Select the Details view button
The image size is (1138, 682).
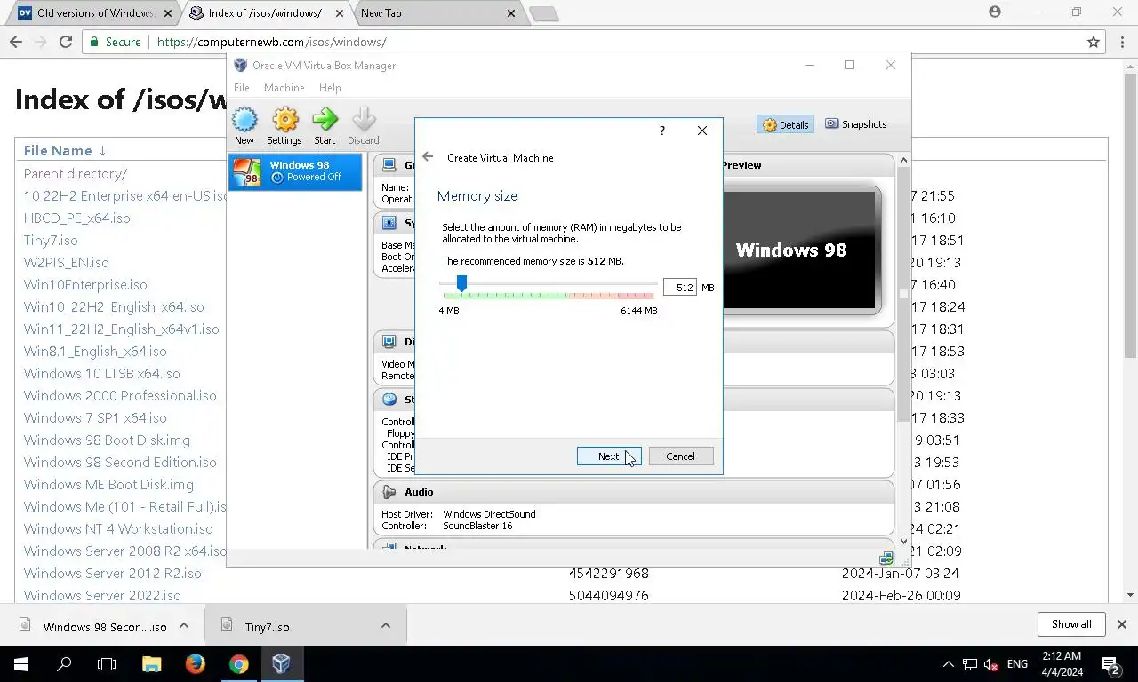coord(786,125)
